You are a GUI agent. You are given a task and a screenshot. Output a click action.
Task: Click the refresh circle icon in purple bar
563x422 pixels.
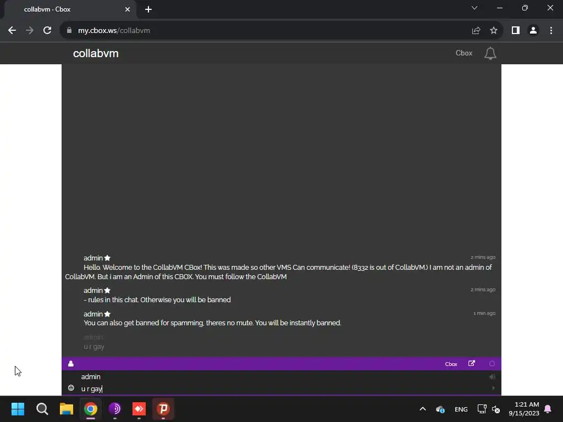point(492,364)
